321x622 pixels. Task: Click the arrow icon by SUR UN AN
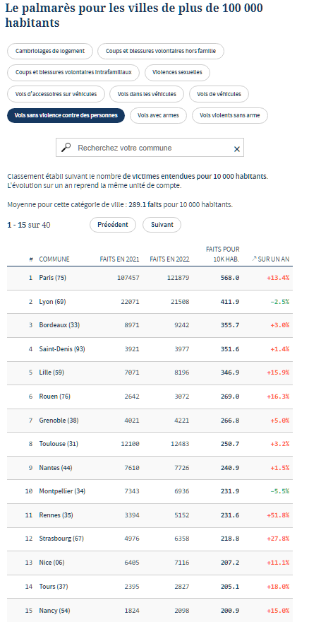[x=254, y=259]
